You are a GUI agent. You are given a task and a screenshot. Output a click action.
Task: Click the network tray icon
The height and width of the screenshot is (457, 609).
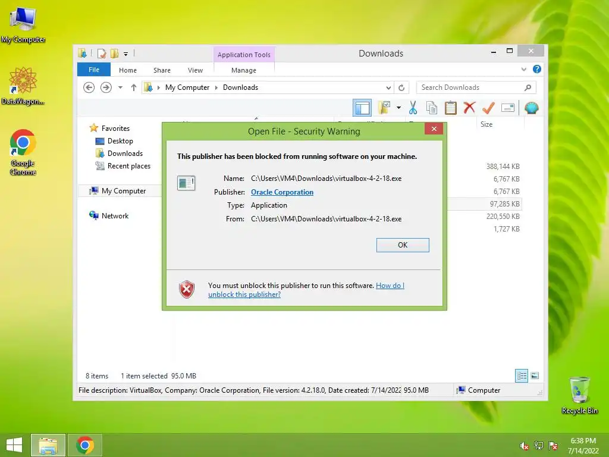click(539, 446)
